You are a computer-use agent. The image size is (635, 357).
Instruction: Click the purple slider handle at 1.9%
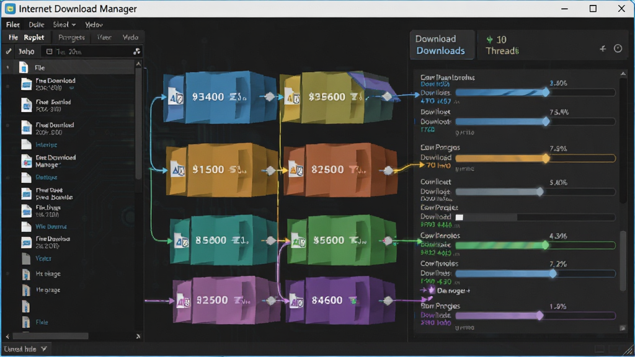click(x=540, y=315)
